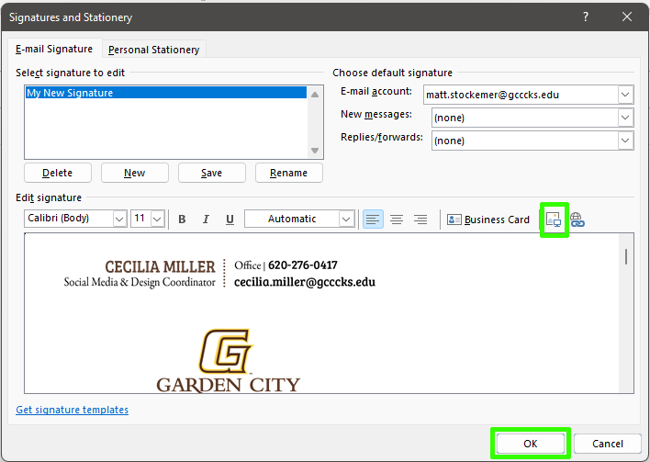Screen dimensions: 650x462
Task: Click the Get signature templates link
Action: (73, 410)
